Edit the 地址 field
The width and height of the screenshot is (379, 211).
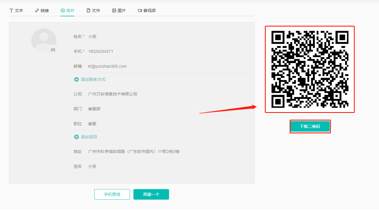pyautogui.click(x=168, y=151)
